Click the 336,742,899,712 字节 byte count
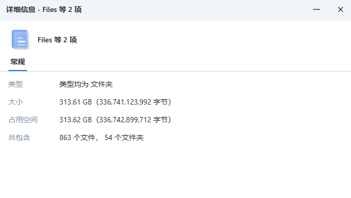 [134, 120]
